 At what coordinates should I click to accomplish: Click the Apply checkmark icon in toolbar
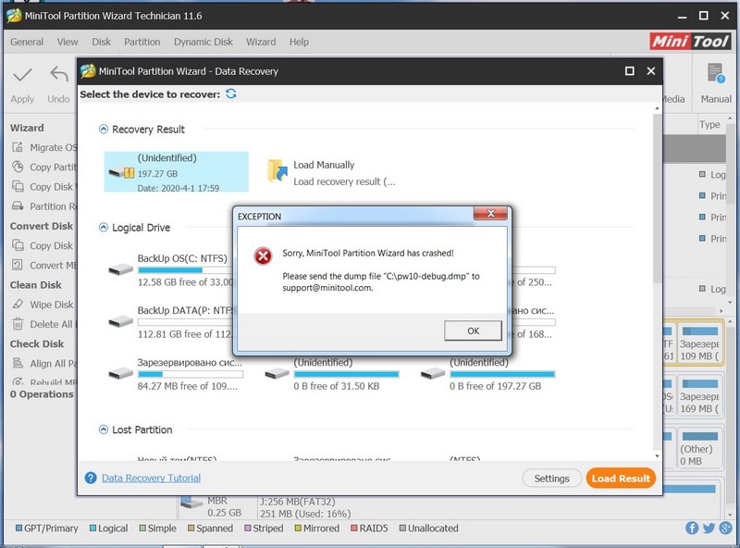tap(22, 76)
